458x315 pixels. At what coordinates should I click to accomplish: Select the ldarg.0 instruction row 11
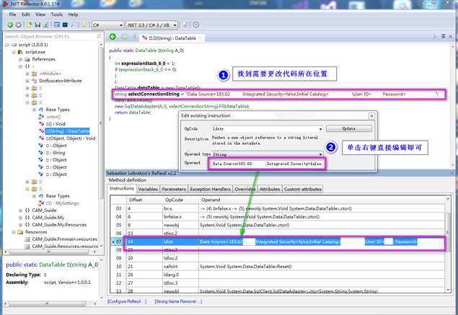pyautogui.click(x=278, y=275)
